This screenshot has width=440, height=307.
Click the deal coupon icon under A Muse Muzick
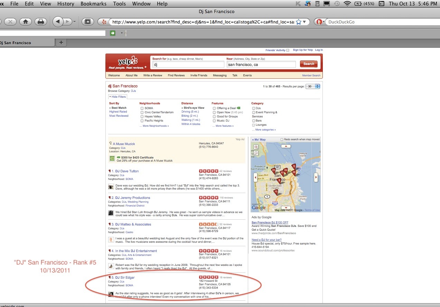pyautogui.click(x=112, y=159)
